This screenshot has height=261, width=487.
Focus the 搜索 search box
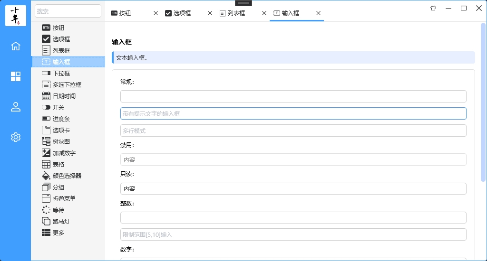click(68, 11)
